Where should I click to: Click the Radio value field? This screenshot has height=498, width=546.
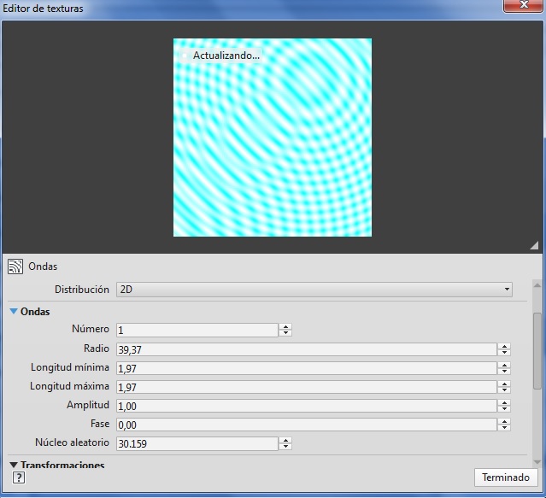click(x=306, y=349)
